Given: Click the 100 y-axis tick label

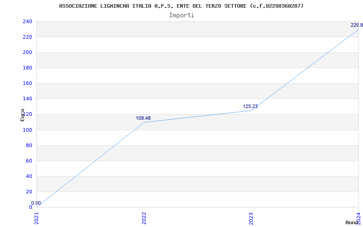Looking at the screenshot, I should (x=27, y=130).
